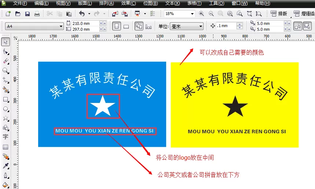Click the Paste clipboard icon

coord(69,14)
